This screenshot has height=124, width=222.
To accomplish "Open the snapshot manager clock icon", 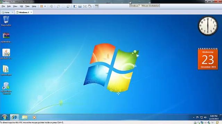I will tap(68, 6).
